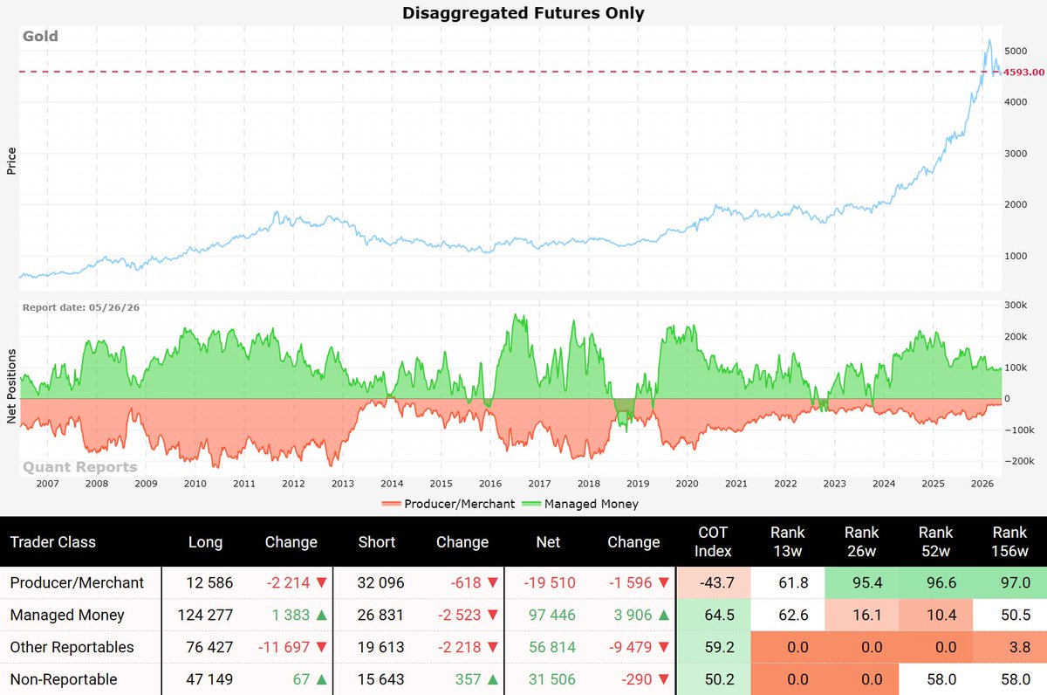Click the Net column header

[547, 542]
